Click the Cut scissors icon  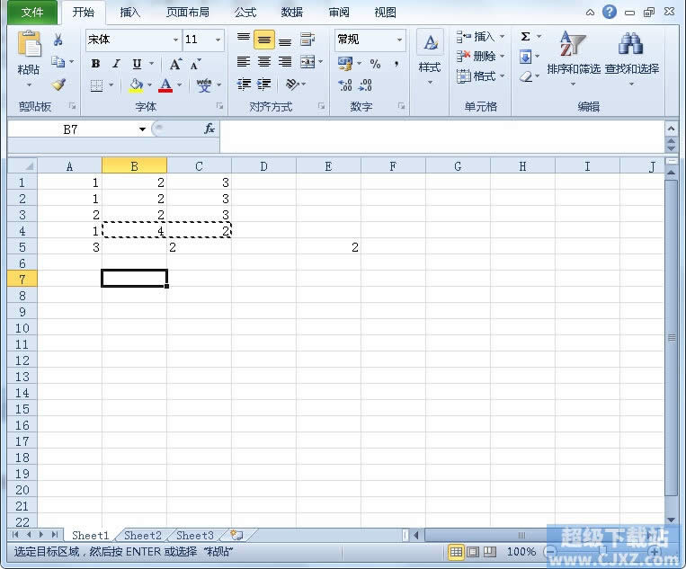(58, 40)
